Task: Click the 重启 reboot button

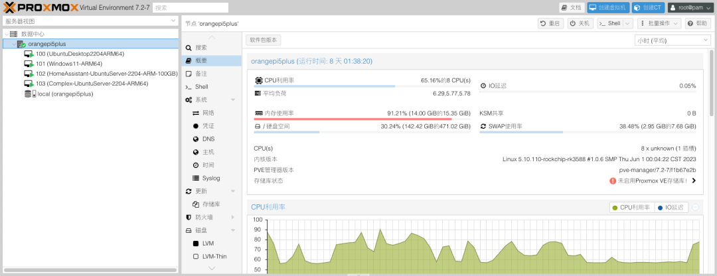Action: pos(550,24)
